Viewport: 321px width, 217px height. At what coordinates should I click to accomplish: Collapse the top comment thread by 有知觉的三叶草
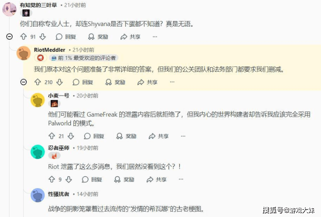click(9, 37)
